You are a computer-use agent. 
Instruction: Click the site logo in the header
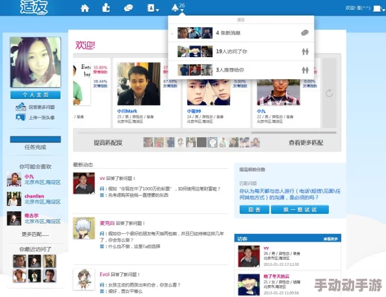34,7
